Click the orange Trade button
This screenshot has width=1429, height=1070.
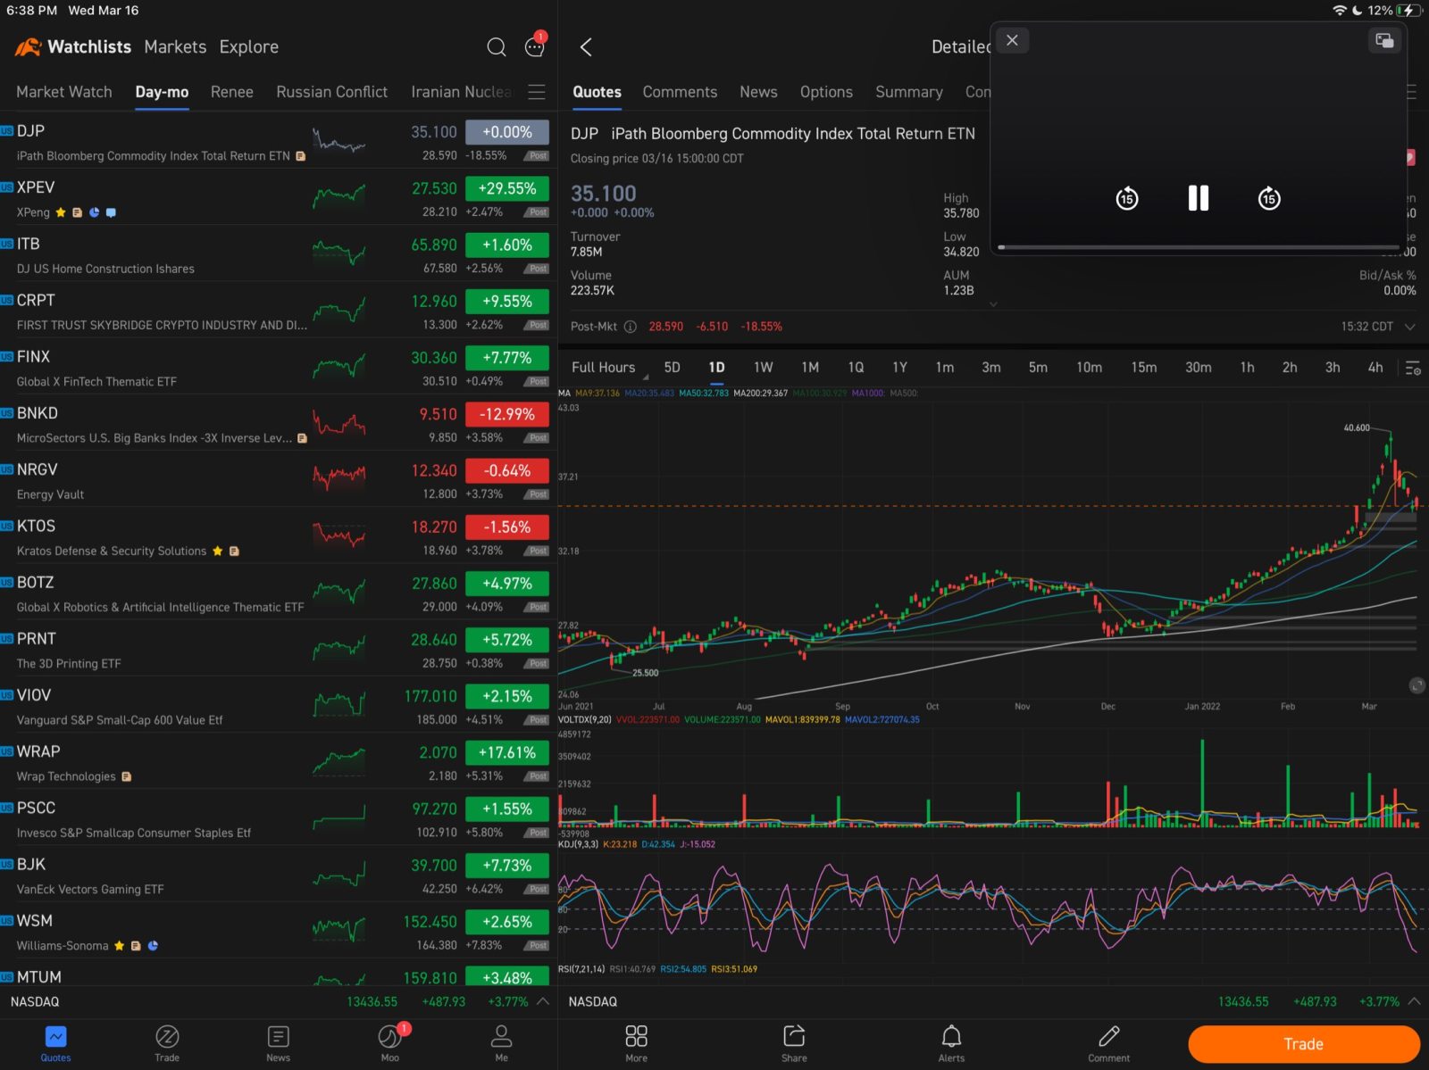(x=1304, y=1044)
